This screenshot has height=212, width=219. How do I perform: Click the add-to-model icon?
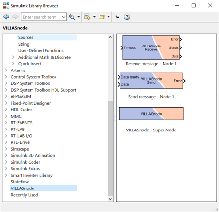(x=88, y=17)
